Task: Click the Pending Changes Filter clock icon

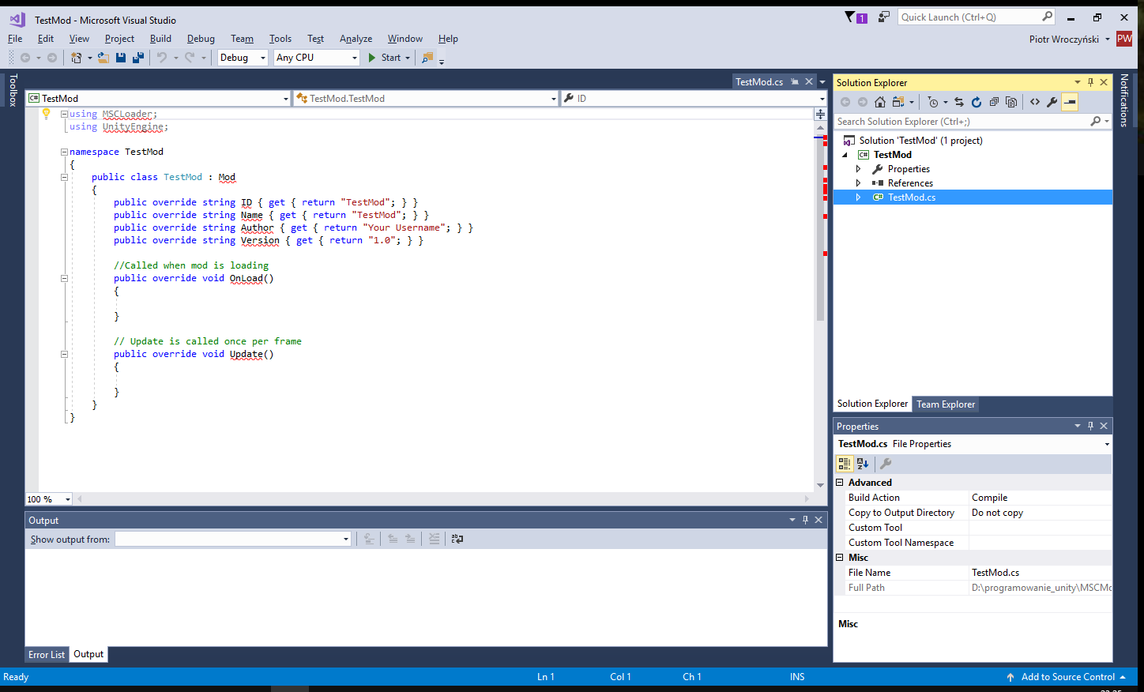Action: (x=933, y=102)
